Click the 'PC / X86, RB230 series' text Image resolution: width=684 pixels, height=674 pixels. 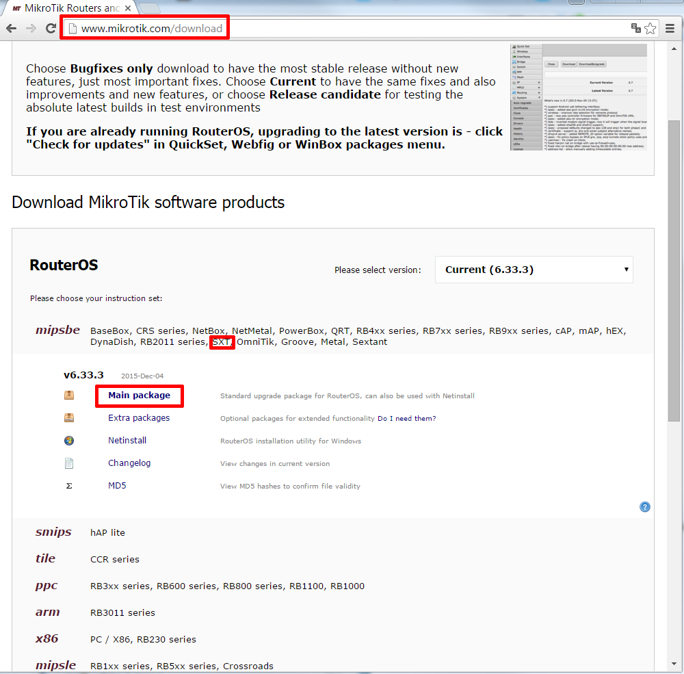pos(143,640)
